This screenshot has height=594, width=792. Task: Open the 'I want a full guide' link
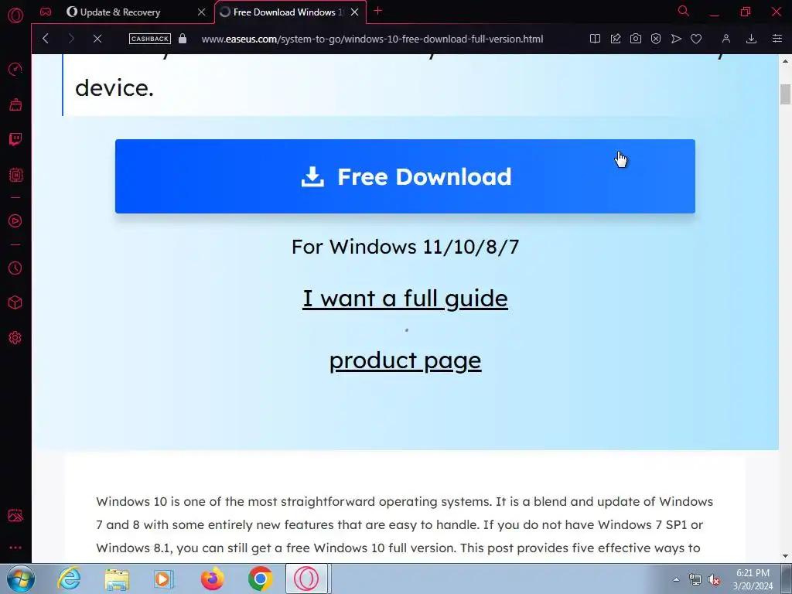pos(405,298)
